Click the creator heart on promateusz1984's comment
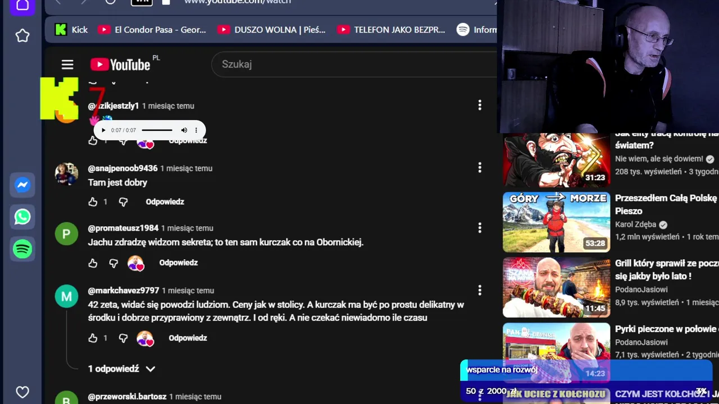This screenshot has height=404, width=719. point(135,263)
